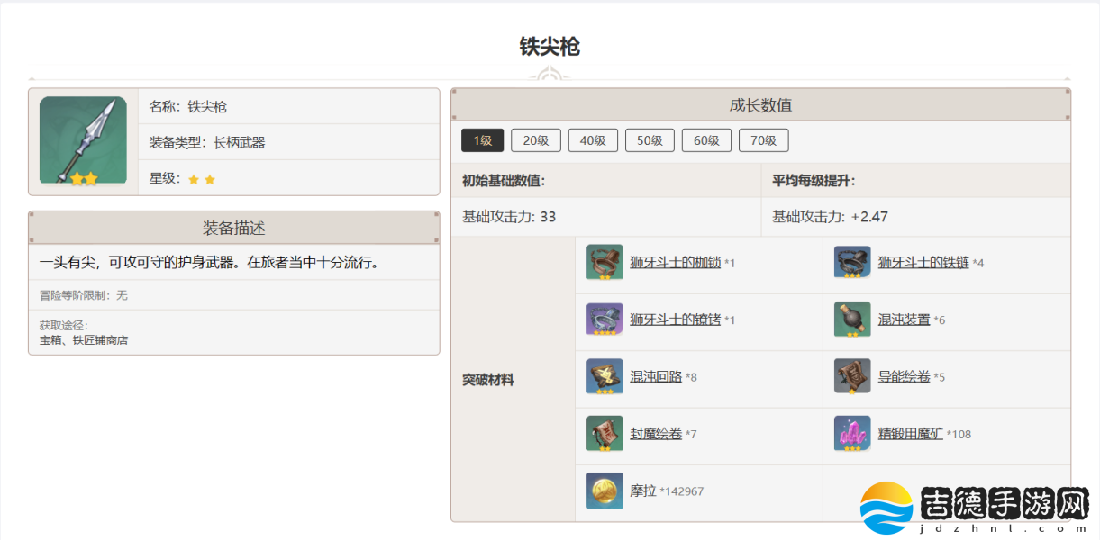
Task: Click the 混沌装置 material icon
Action: [851, 319]
